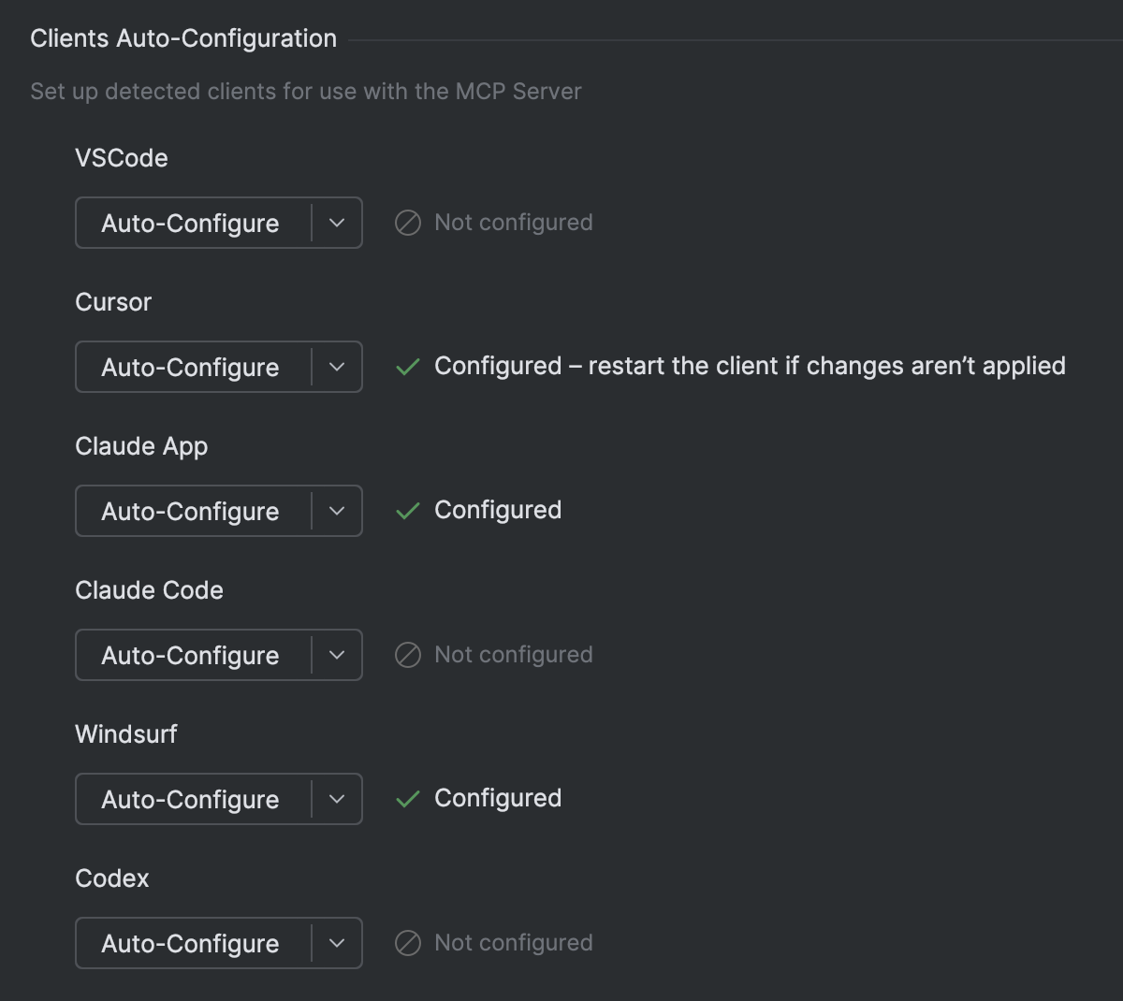
Task: Click the Claude App section label
Action: pyautogui.click(x=141, y=446)
